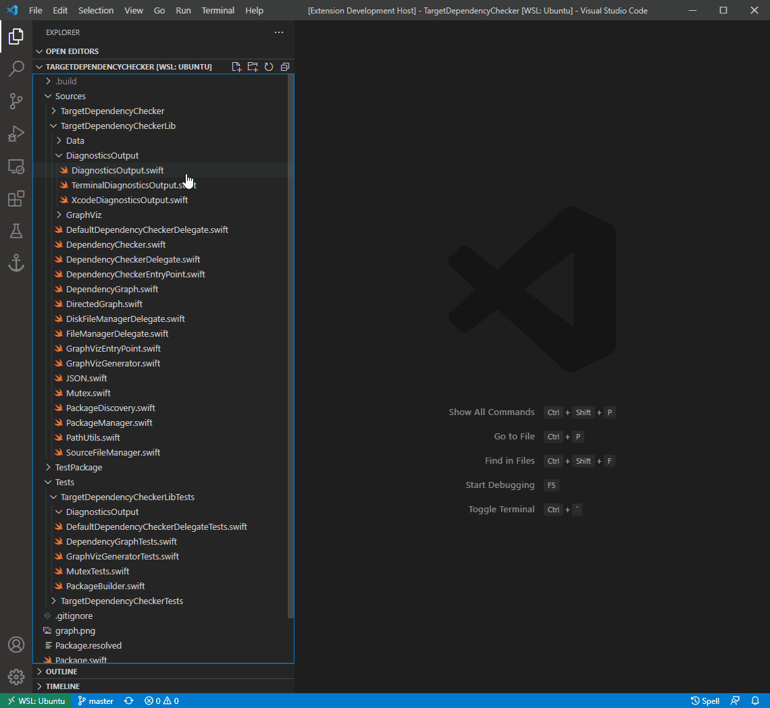Click Spell checker status bar item
770x708 pixels.
(x=704, y=701)
